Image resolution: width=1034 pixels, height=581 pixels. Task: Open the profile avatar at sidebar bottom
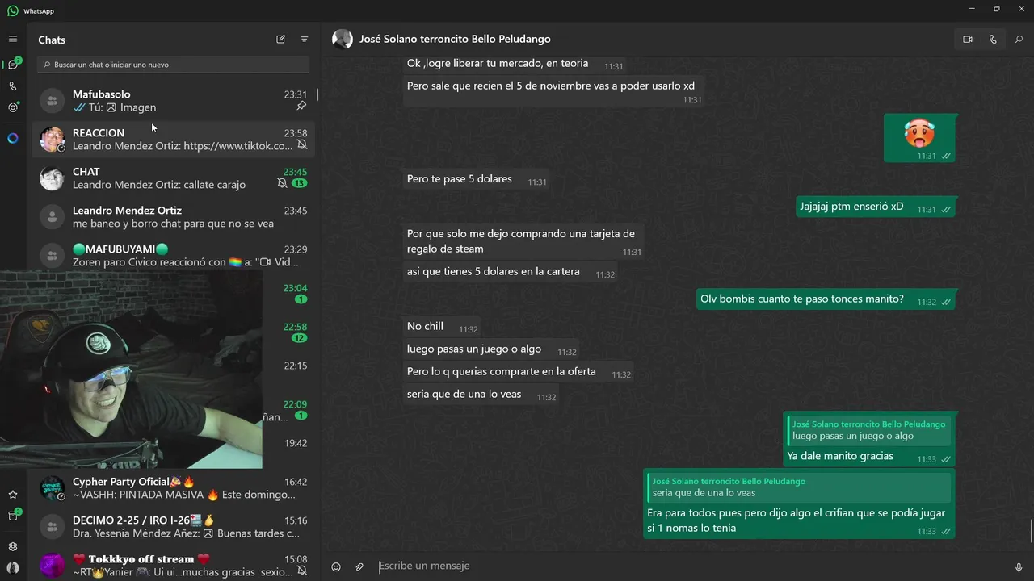13,567
